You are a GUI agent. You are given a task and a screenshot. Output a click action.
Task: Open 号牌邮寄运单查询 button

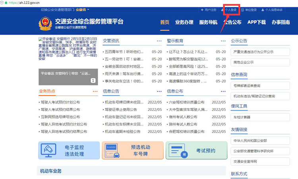(x=260, y=86)
